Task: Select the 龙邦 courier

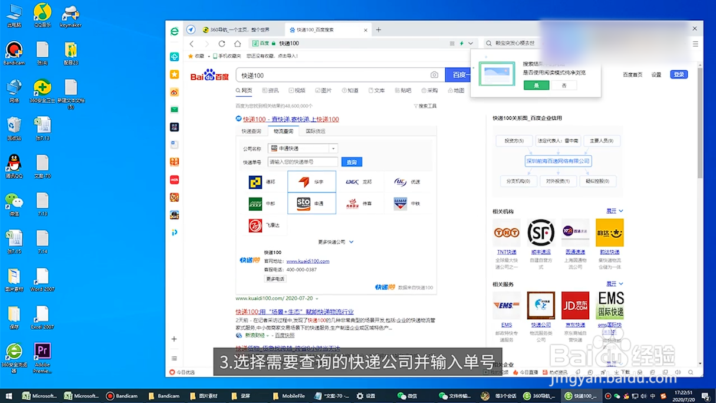Action: tap(359, 182)
